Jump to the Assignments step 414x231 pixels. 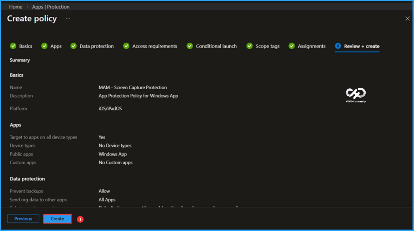coord(311,46)
